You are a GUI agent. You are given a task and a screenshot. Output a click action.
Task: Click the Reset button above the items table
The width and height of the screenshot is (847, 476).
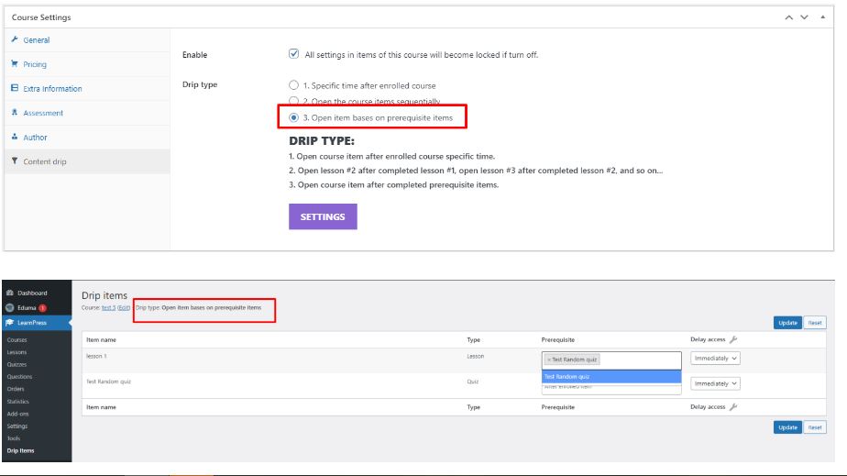click(x=815, y=323)
